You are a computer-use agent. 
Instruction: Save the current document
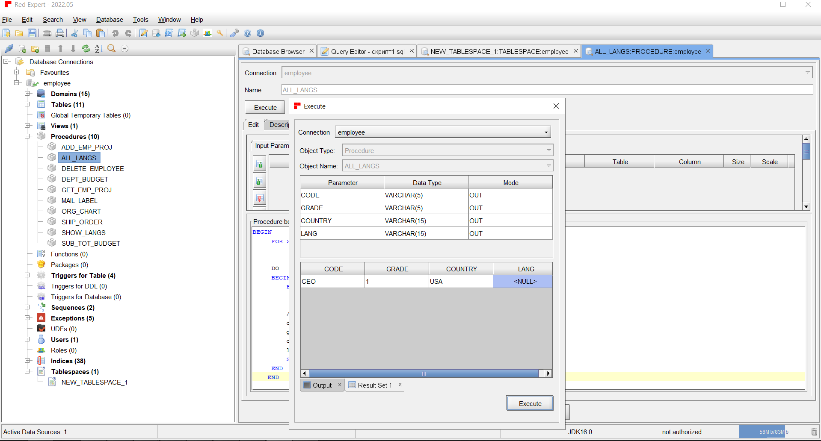coord(32,33)
